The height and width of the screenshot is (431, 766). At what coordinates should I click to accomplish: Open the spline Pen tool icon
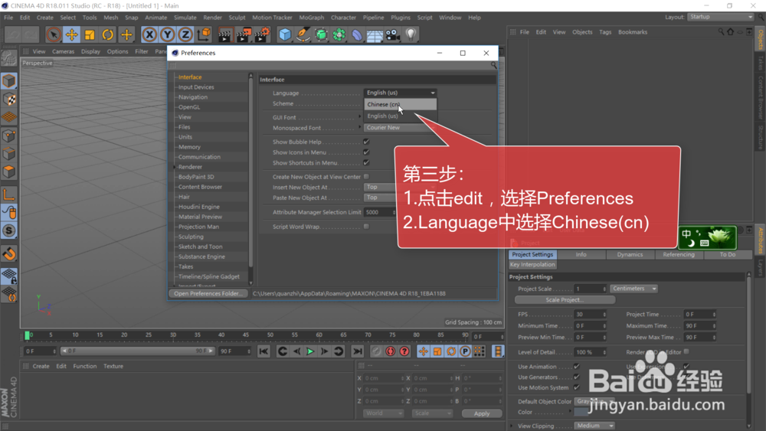click(x=303, y=34)
